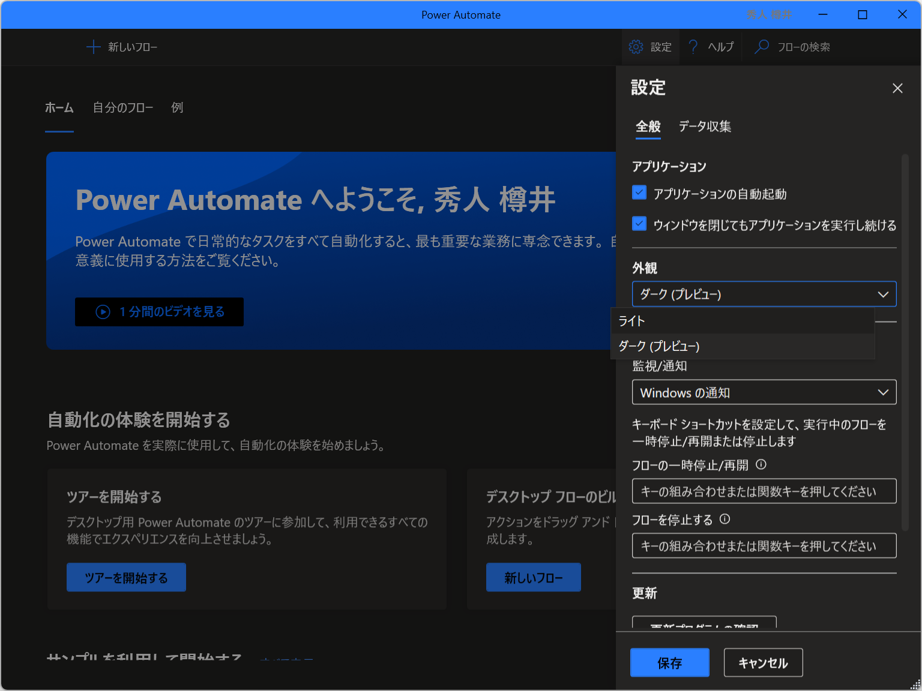Disable アプリケーションの自動起動
This screenshot has width=922, height=691.
pyautogui.click(x=639, y=193)
